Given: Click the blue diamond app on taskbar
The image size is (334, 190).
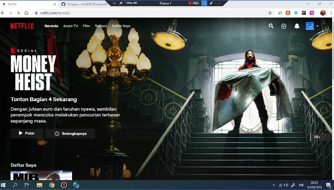Looking at the screenshot, I should click(76, 185).
